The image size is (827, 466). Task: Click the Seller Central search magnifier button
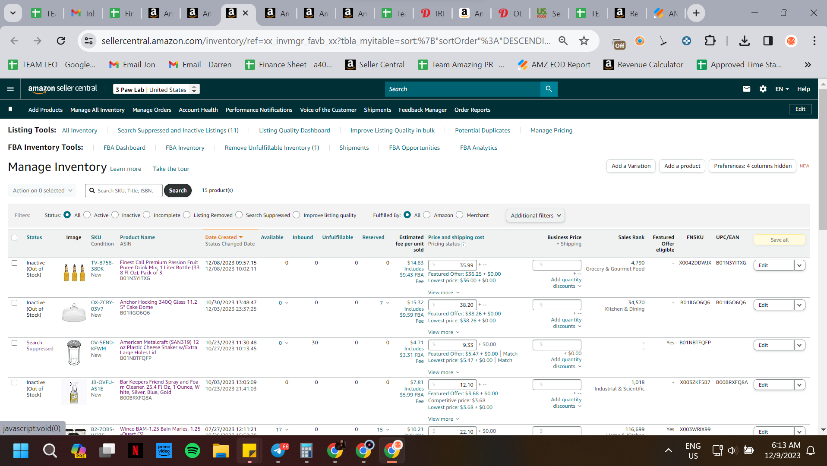(549, 89)
